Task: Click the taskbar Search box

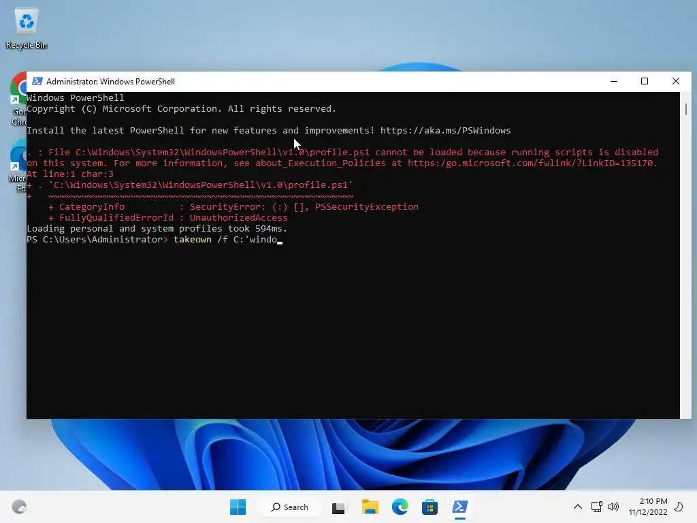Action: point(290,507)
